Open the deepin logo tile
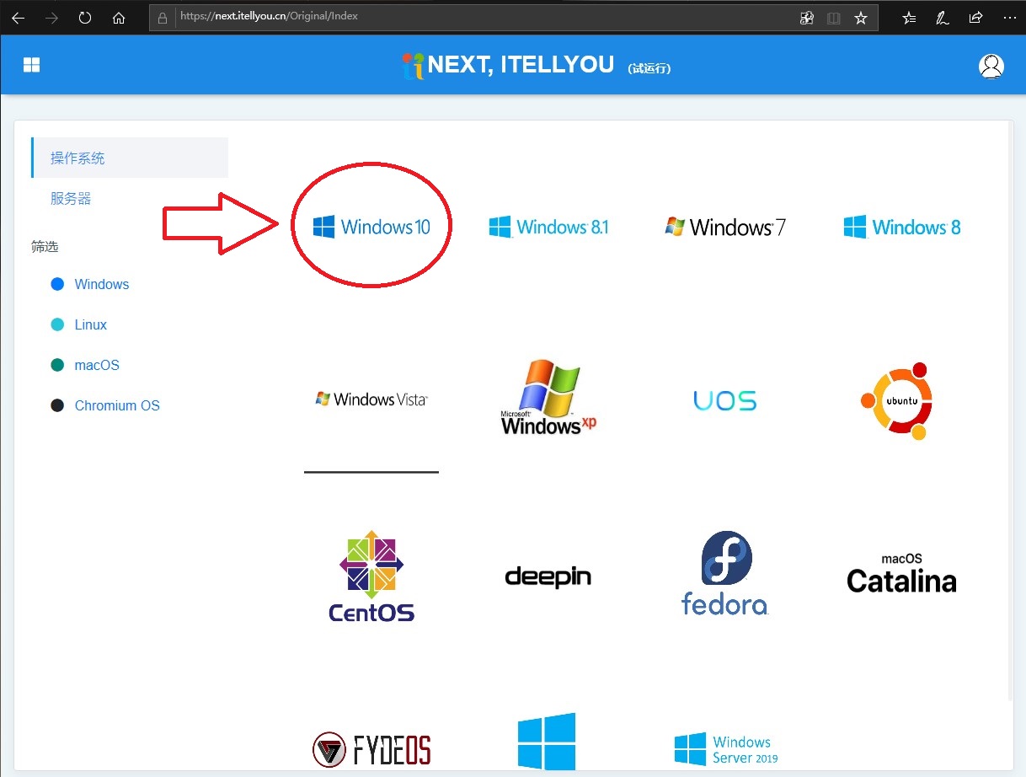This screenshot has height=777, width=1026. point(548,577)
